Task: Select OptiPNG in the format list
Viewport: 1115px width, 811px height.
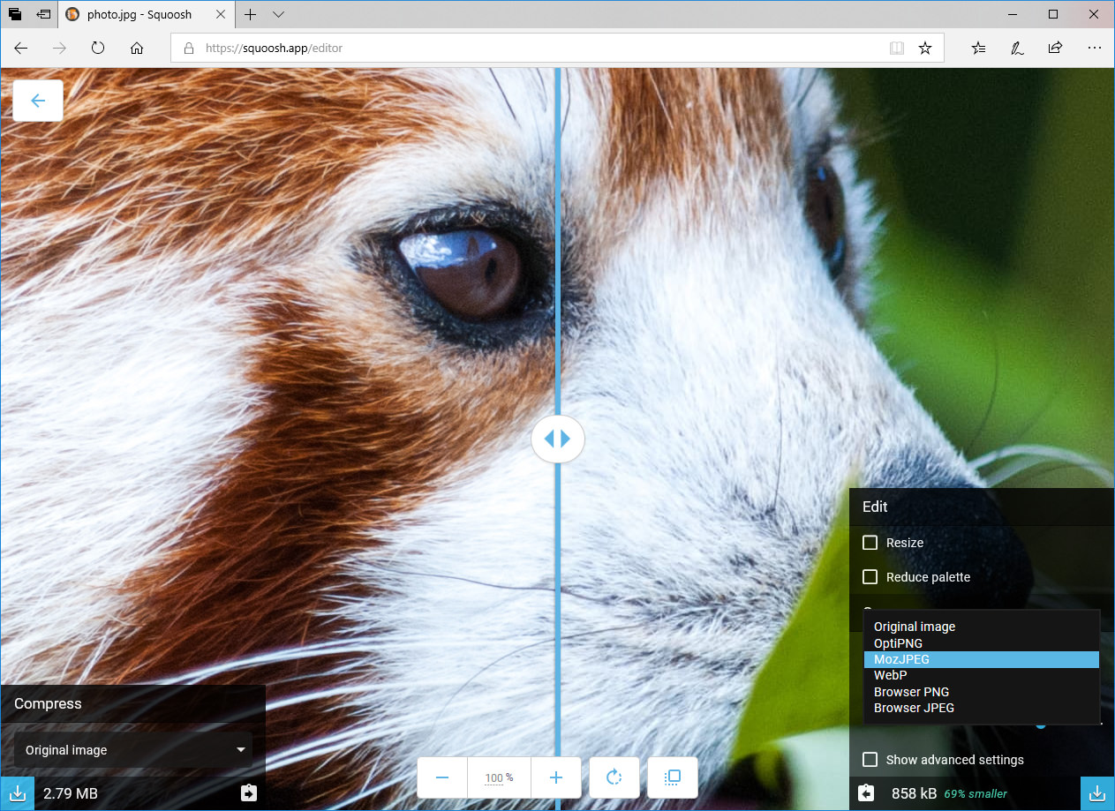Action: click(x=898, y=643)
